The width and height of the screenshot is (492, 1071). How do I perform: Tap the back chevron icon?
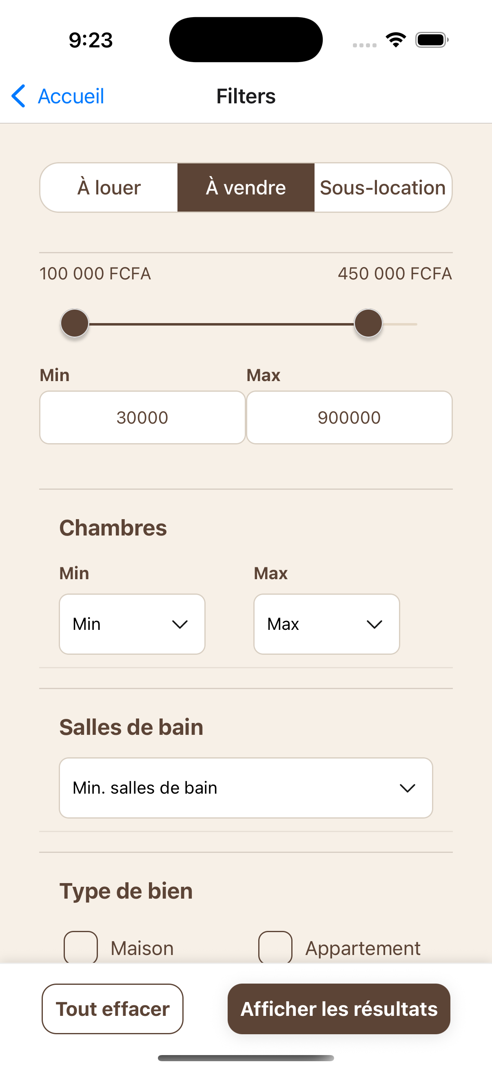18,96
